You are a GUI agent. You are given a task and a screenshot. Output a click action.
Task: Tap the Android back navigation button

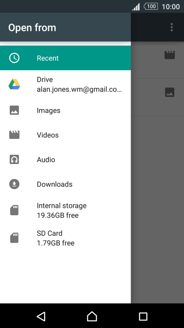[41, 317]
